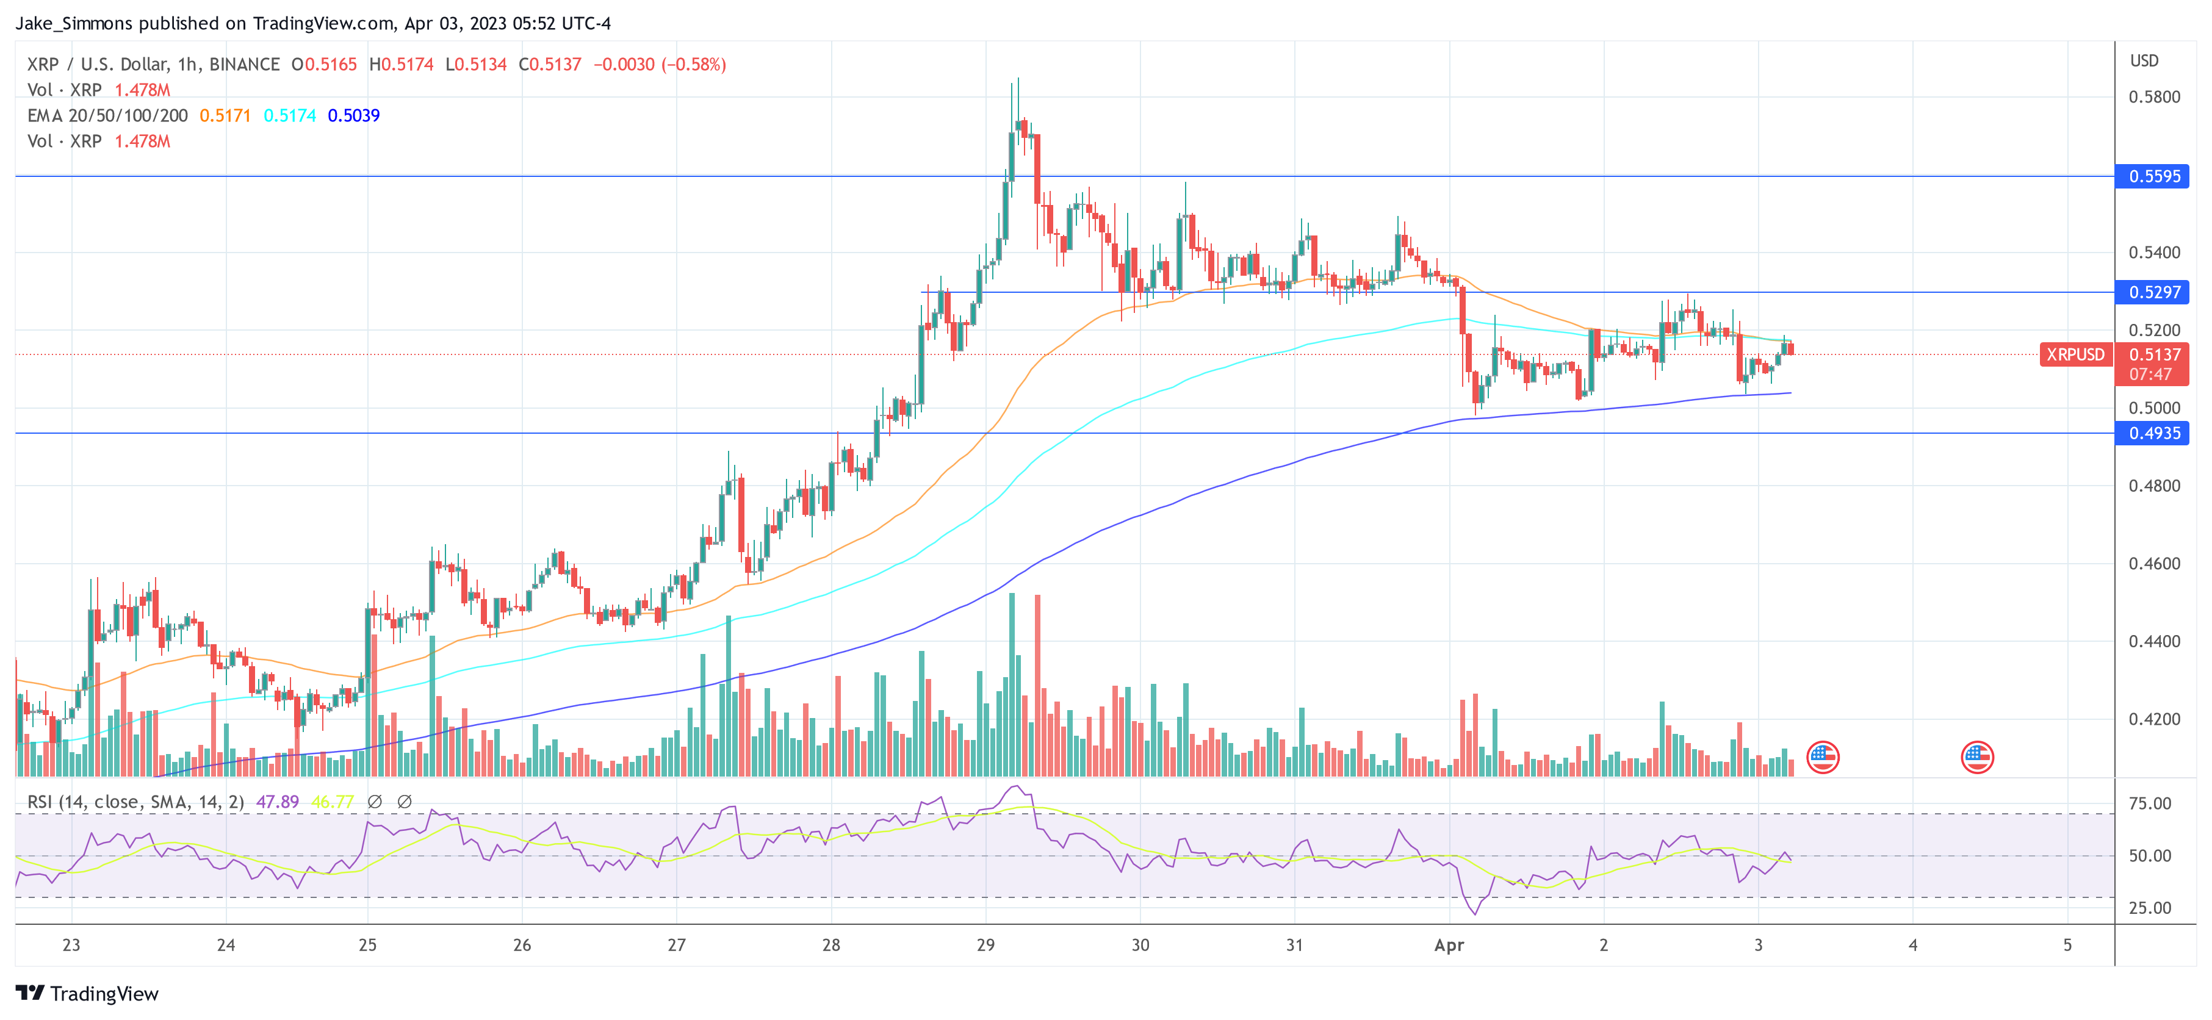Click the low price value L0.5134

tap(476, 65)
